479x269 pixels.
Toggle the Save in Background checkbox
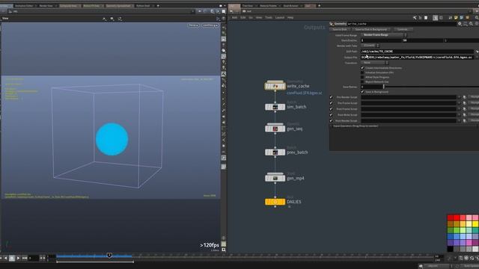pyautogui.click(x=362, y=91)
